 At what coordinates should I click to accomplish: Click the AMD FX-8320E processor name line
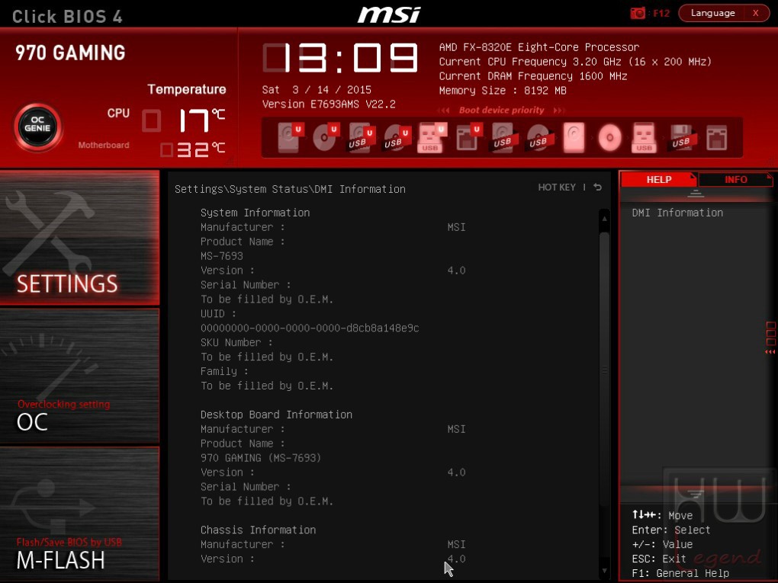(538, 47)
